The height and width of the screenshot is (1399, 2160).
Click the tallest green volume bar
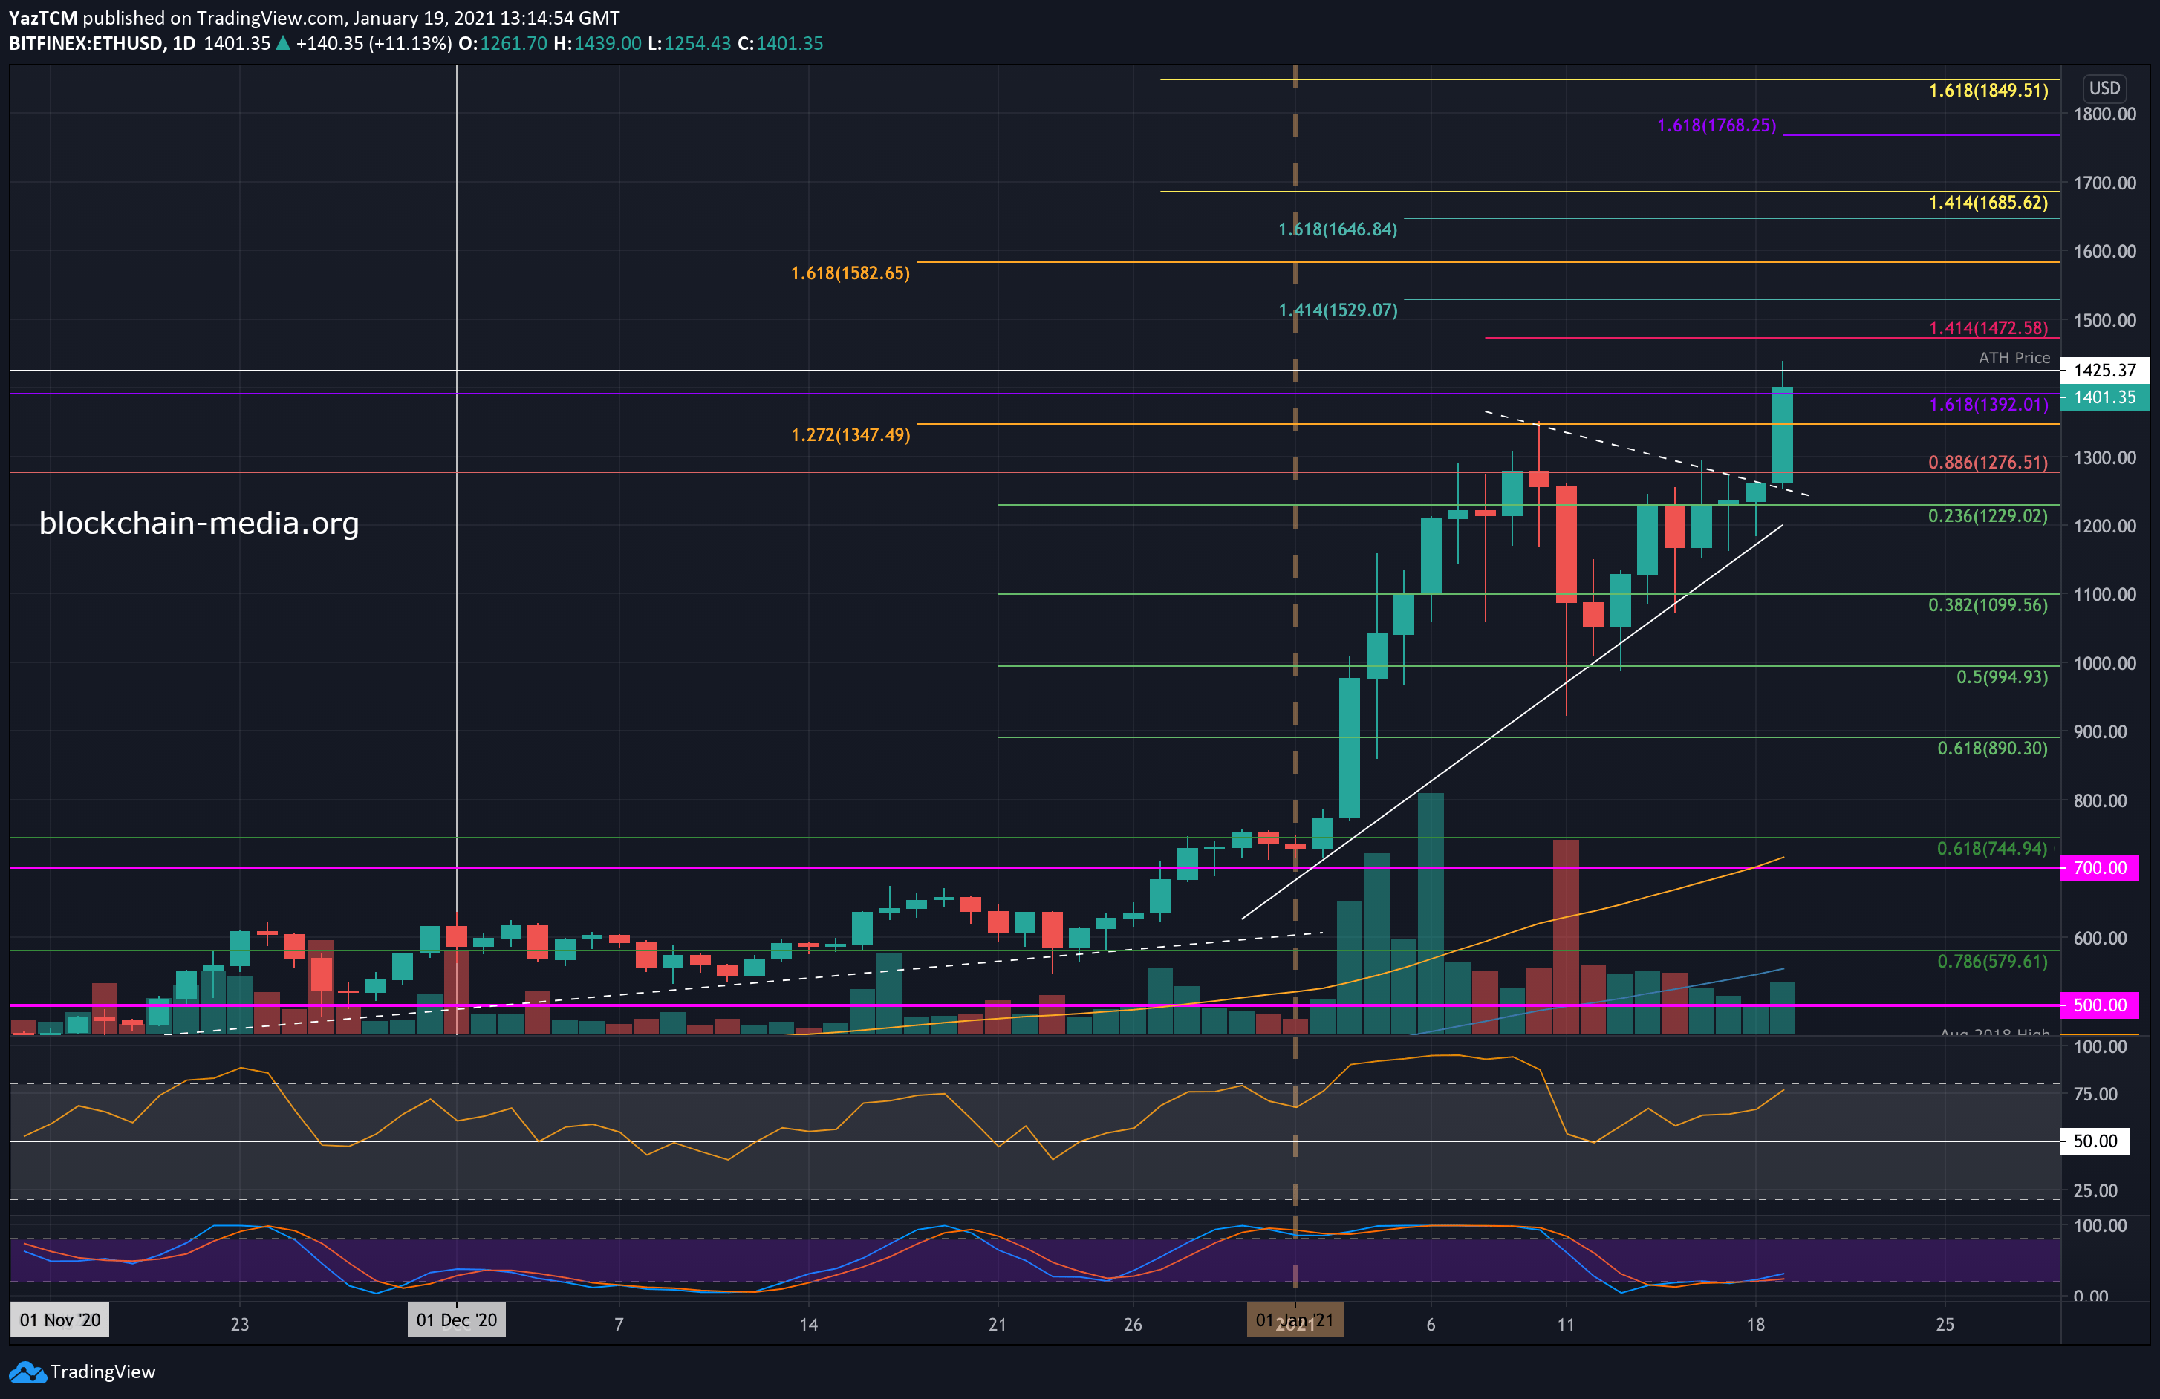click(1431, 913)
